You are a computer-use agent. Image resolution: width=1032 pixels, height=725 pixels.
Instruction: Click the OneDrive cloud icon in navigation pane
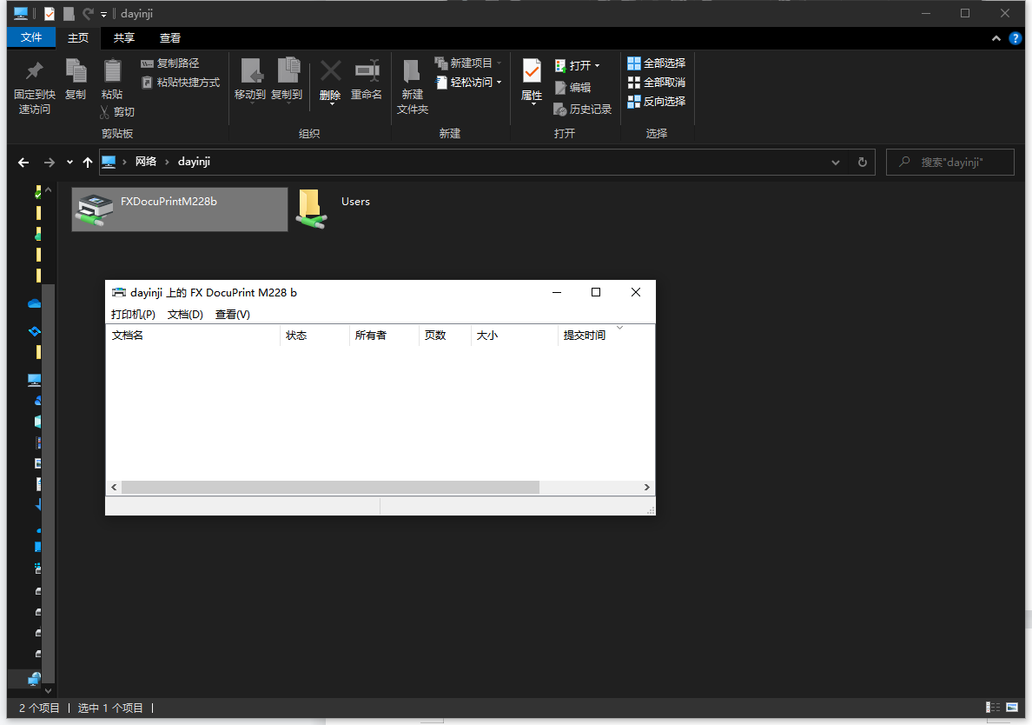coord(34,303)
